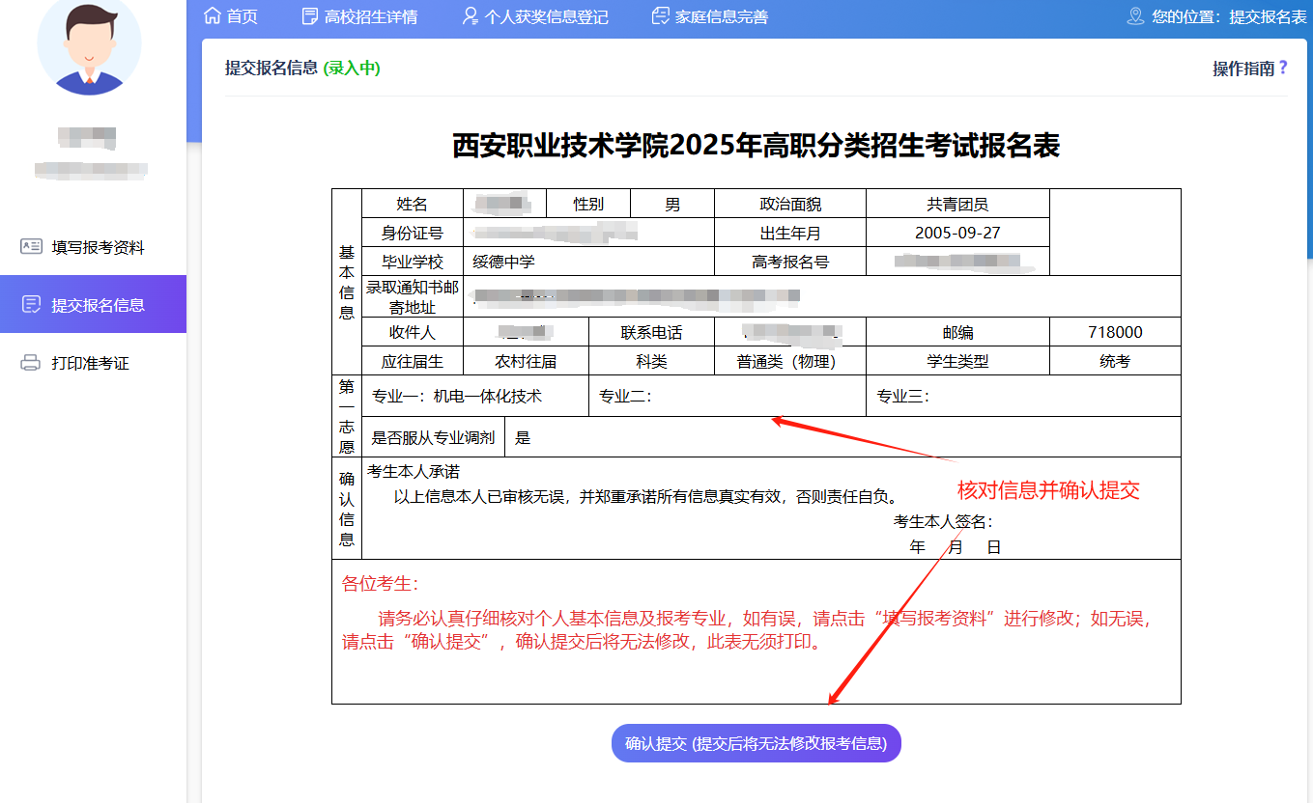The height and width of the screenshot is (803, 1313).
Task: Click the location pin icon by 您的位置
Action: (1136, 16)
